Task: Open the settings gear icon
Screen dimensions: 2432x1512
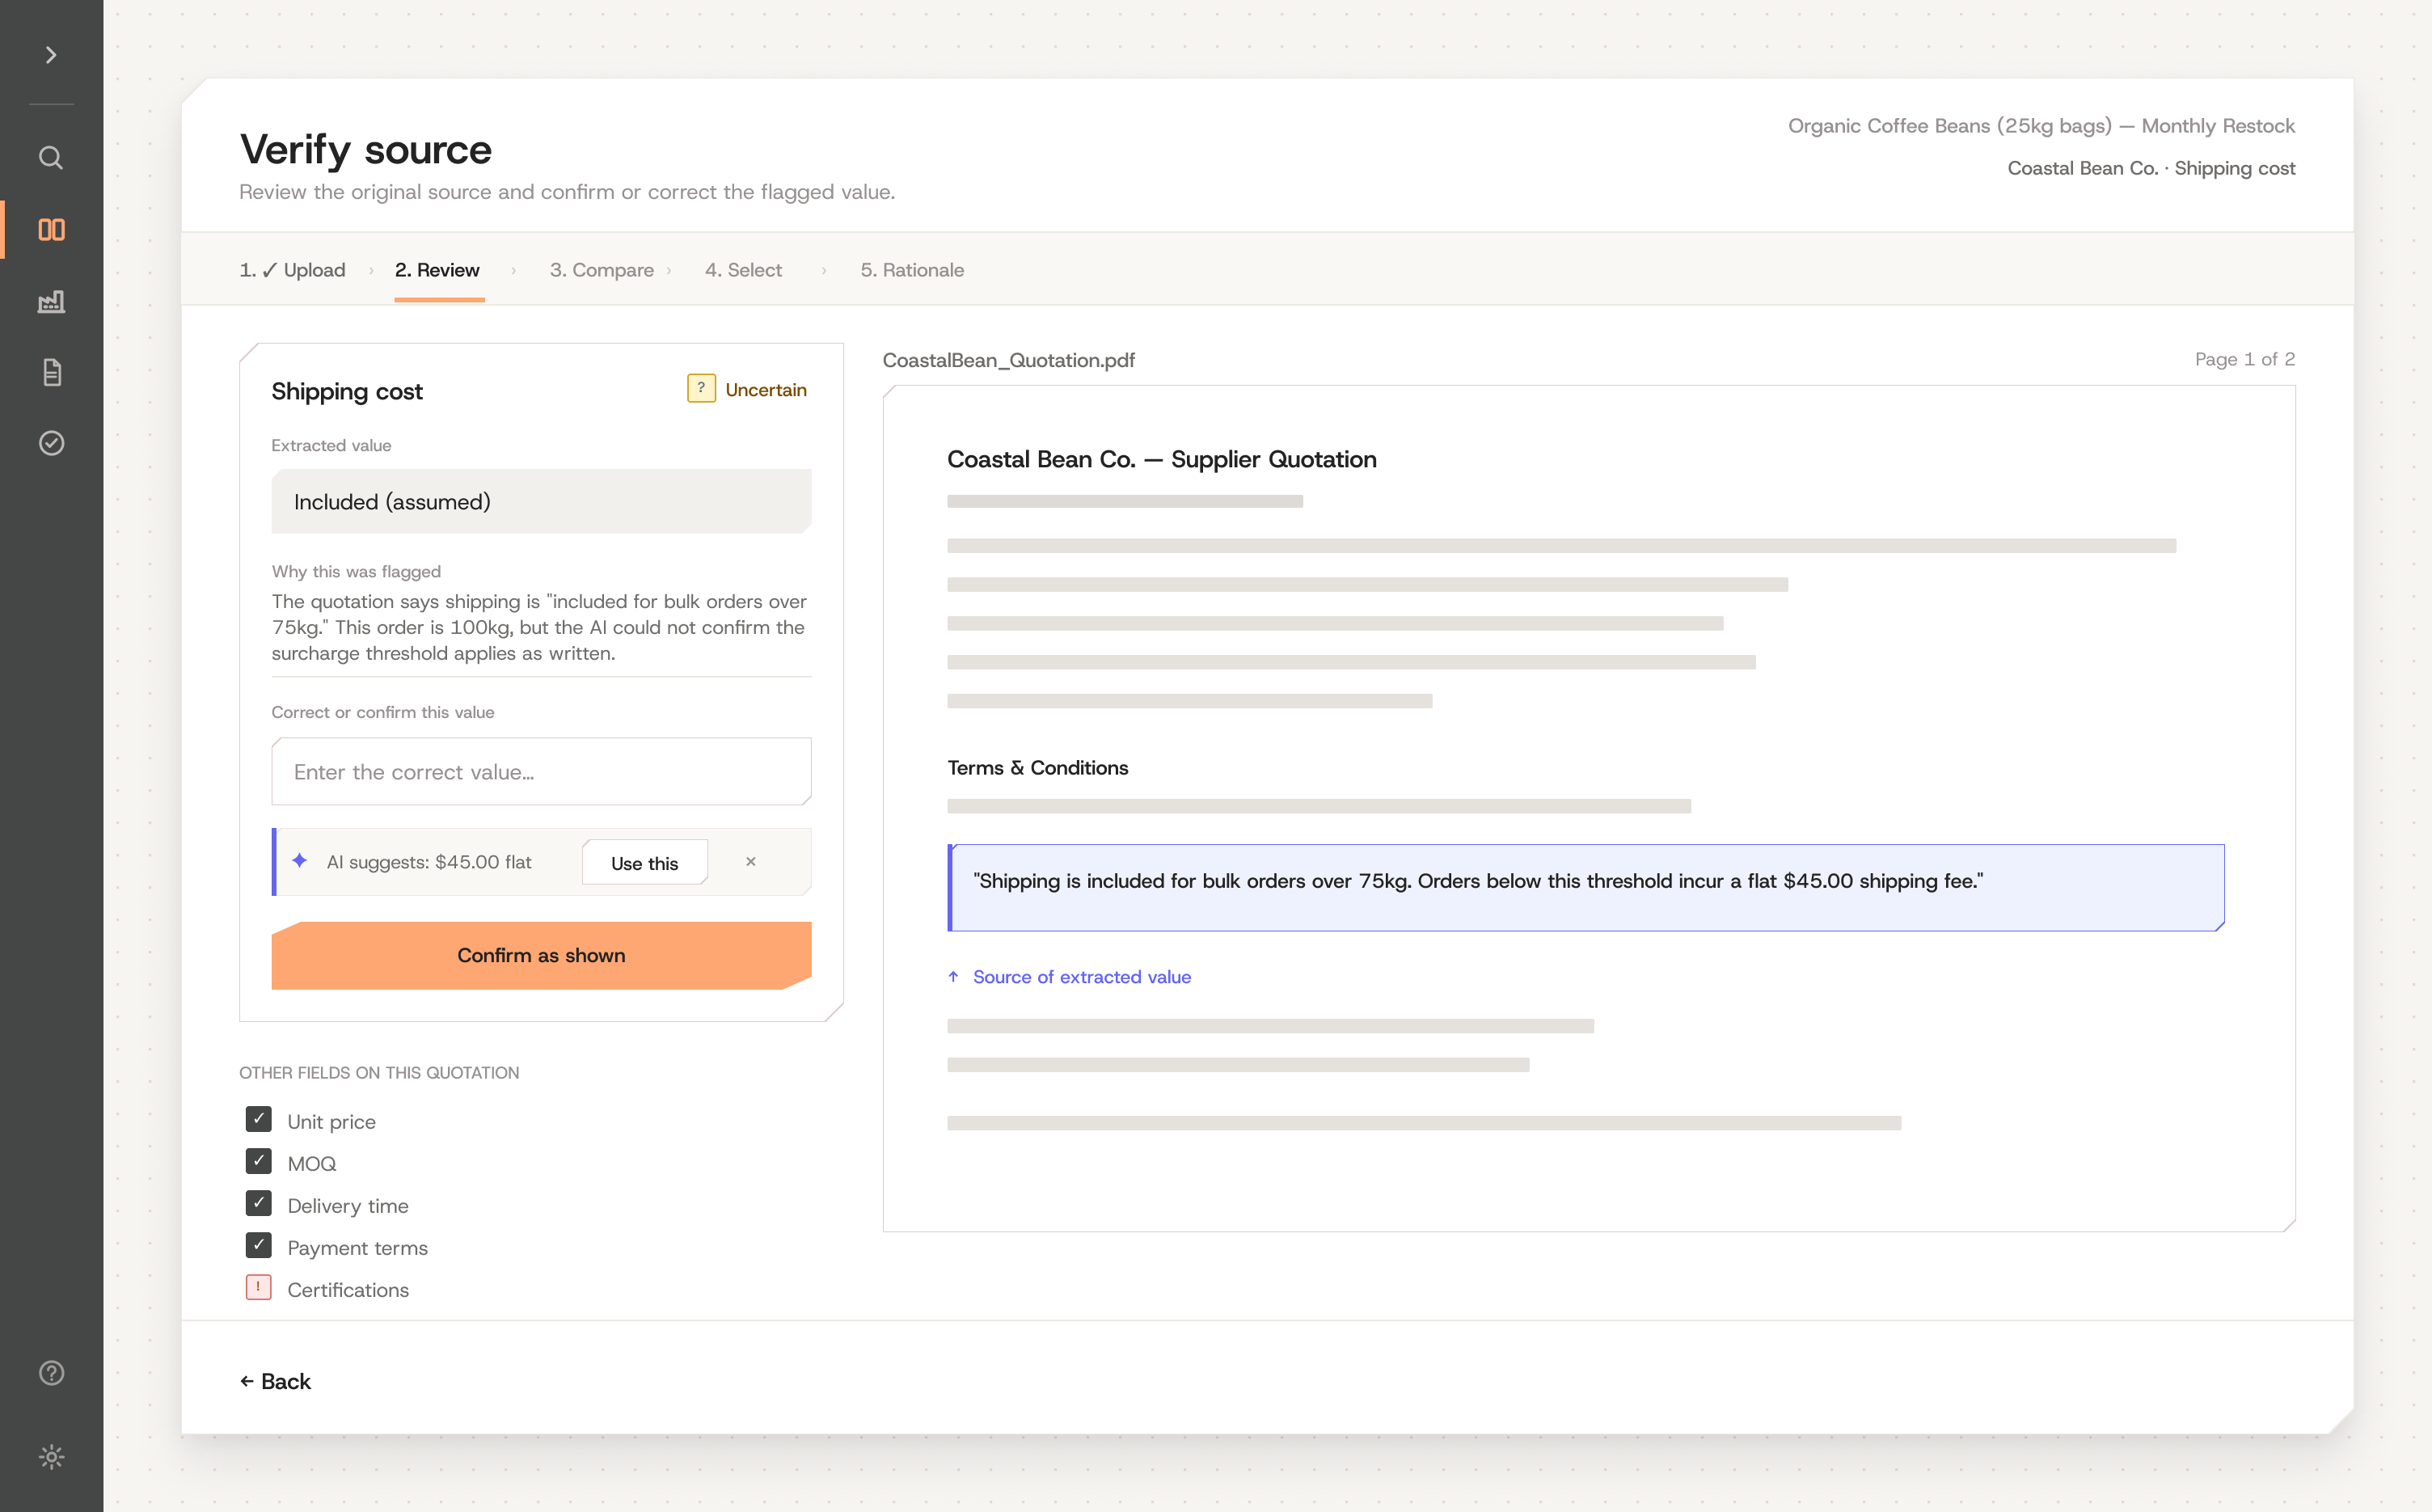Action: pos(51,1456)
